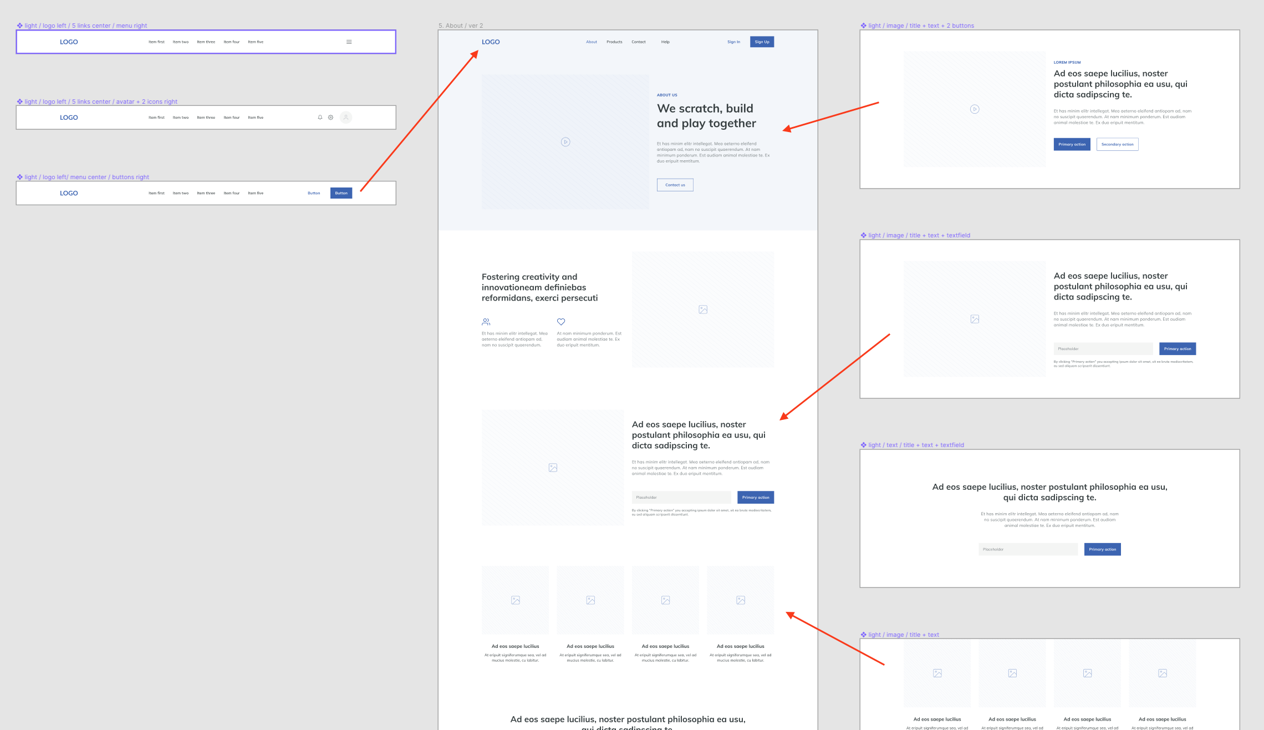Select label 'light / image / title + text + 2 buttons'

pos(921,26)
